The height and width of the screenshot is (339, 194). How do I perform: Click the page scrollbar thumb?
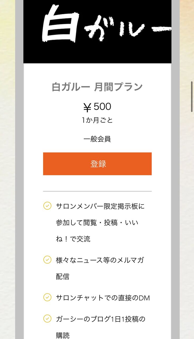pyautogui.click(x=192, y=96)
